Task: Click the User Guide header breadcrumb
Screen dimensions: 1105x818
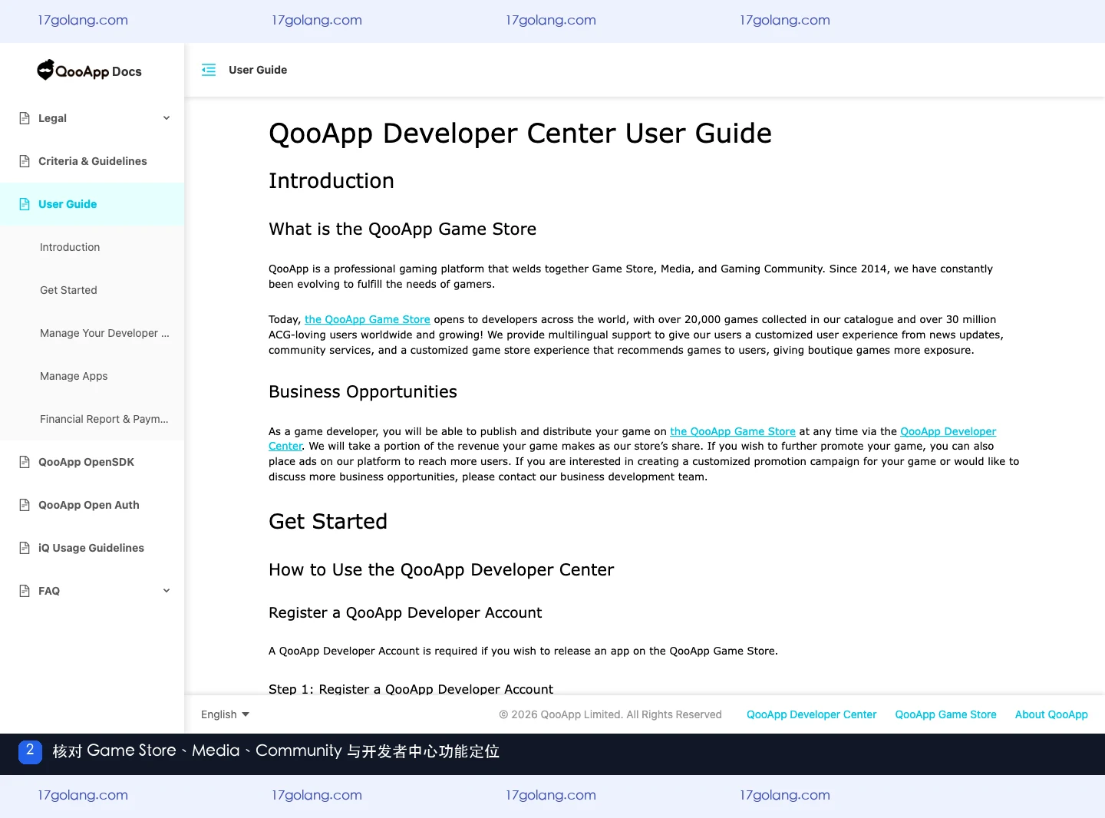Action: [258, 70]
